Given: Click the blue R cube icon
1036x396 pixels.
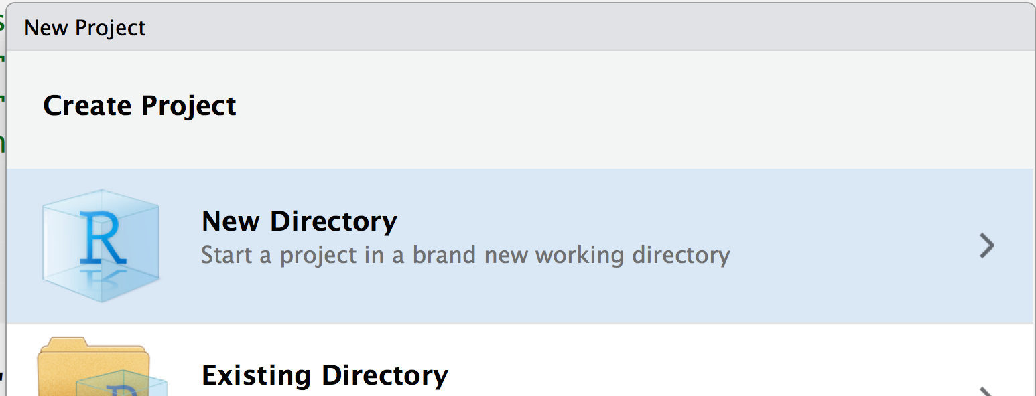Looking at the screenshot, I should [101, 246].
